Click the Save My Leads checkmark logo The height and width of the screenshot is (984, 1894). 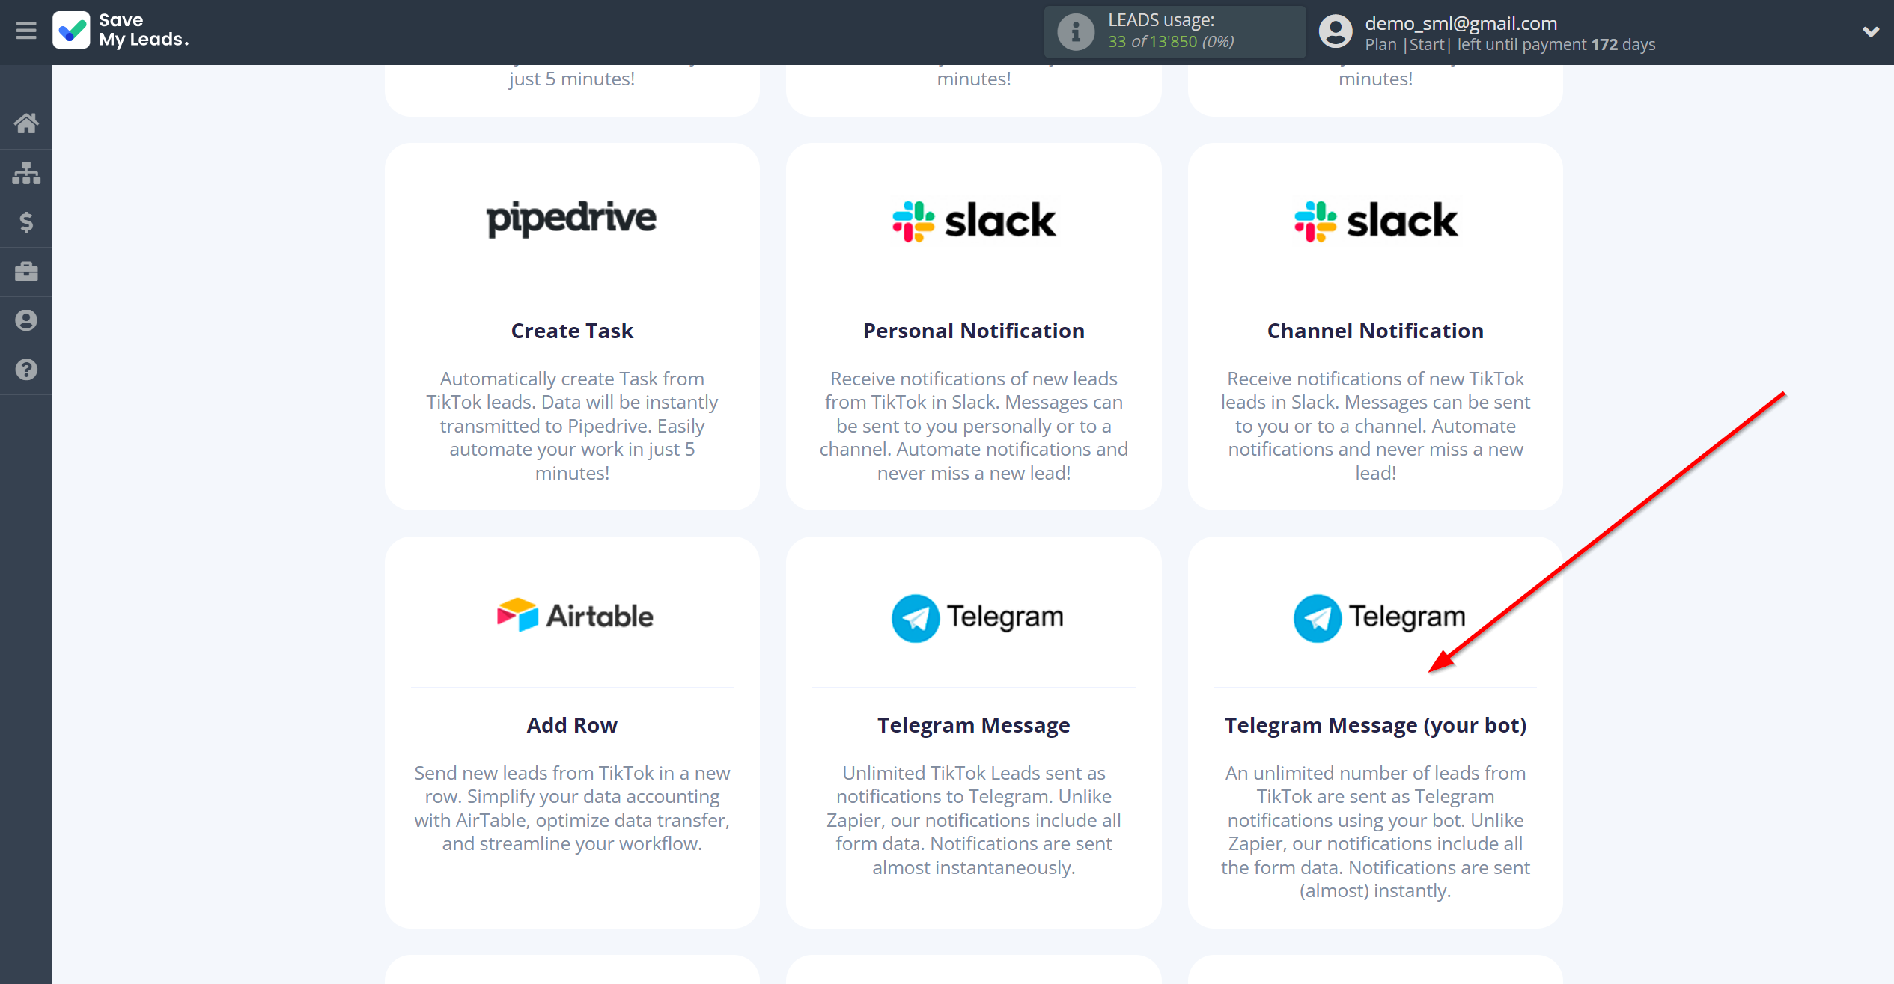point(71,31)
